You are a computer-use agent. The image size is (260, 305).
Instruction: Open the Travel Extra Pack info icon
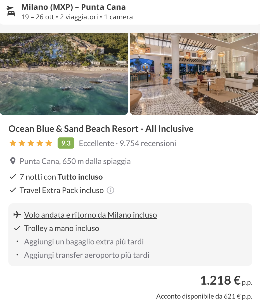pos(110,190)
